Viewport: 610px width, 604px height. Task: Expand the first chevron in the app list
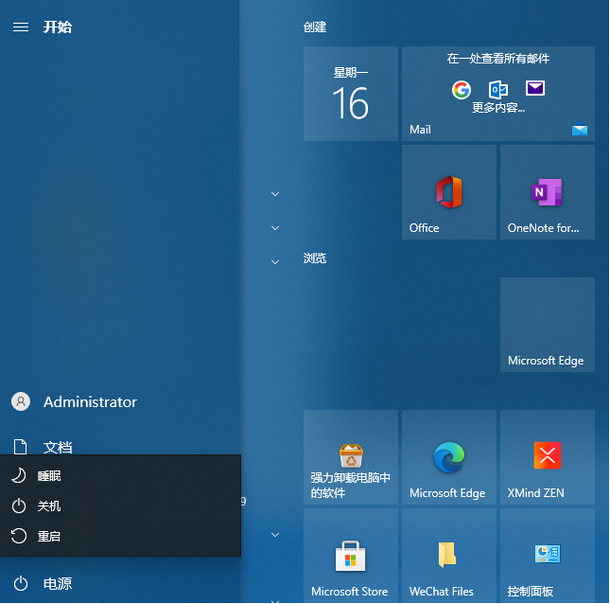[x=275, y=194]
